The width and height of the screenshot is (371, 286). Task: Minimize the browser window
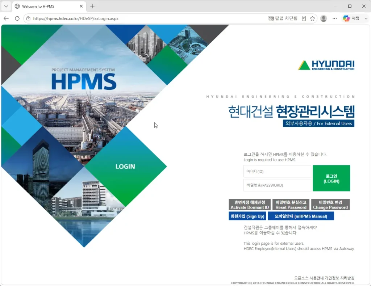335,6
